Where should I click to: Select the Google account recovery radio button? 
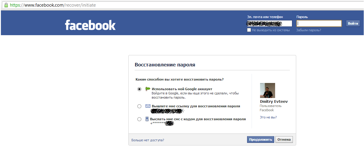[x=139, y=89]
